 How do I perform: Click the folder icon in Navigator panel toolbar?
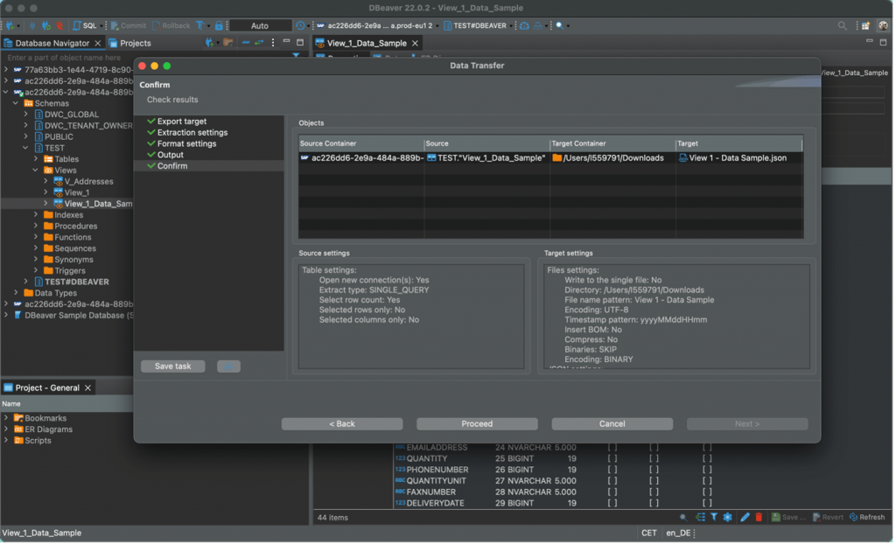[x=228, y=43]
